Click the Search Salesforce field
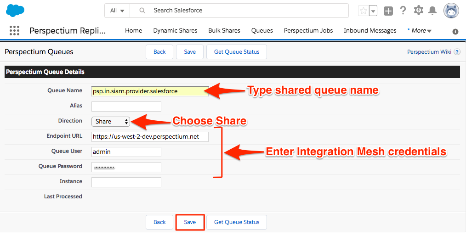This screenshot has height=236, width=466. tap(239, 11)
